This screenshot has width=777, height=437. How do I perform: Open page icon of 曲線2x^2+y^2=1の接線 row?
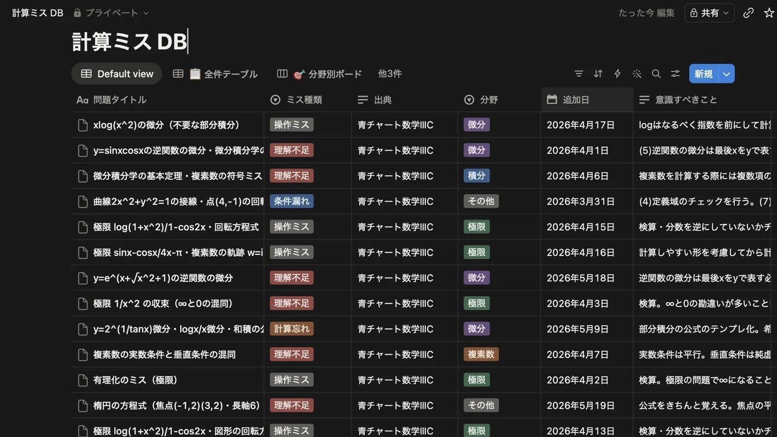coord(83,202)
